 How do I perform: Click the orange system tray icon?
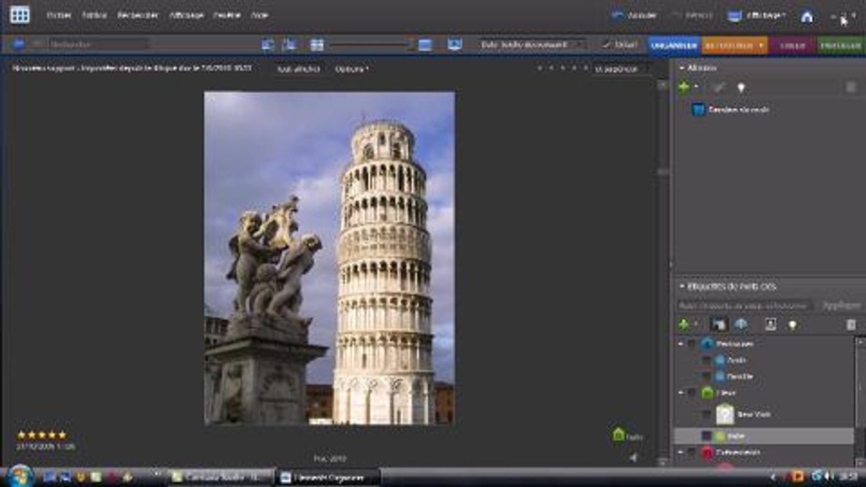(798, 477)
